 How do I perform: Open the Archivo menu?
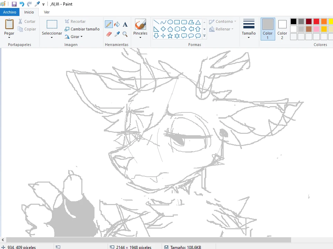tap(10, 12)
